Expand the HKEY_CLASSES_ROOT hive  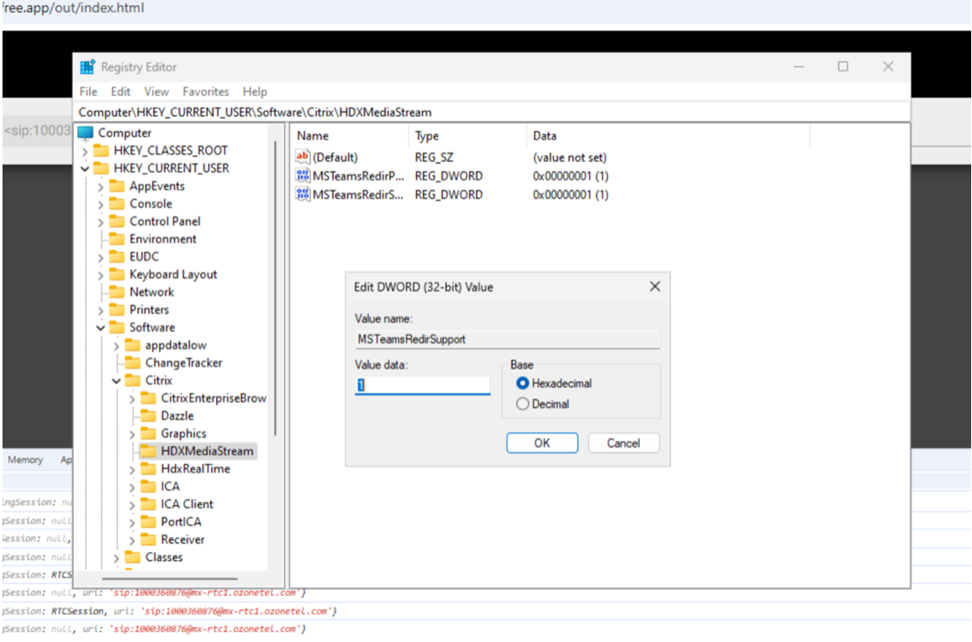tap(85, 150)
